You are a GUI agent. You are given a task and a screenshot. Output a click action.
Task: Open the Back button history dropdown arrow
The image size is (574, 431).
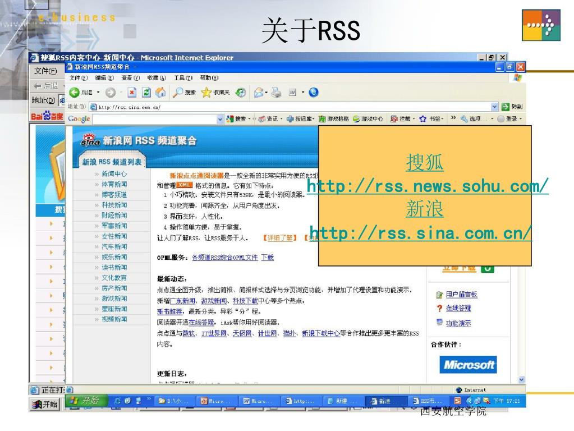point(98,92)
